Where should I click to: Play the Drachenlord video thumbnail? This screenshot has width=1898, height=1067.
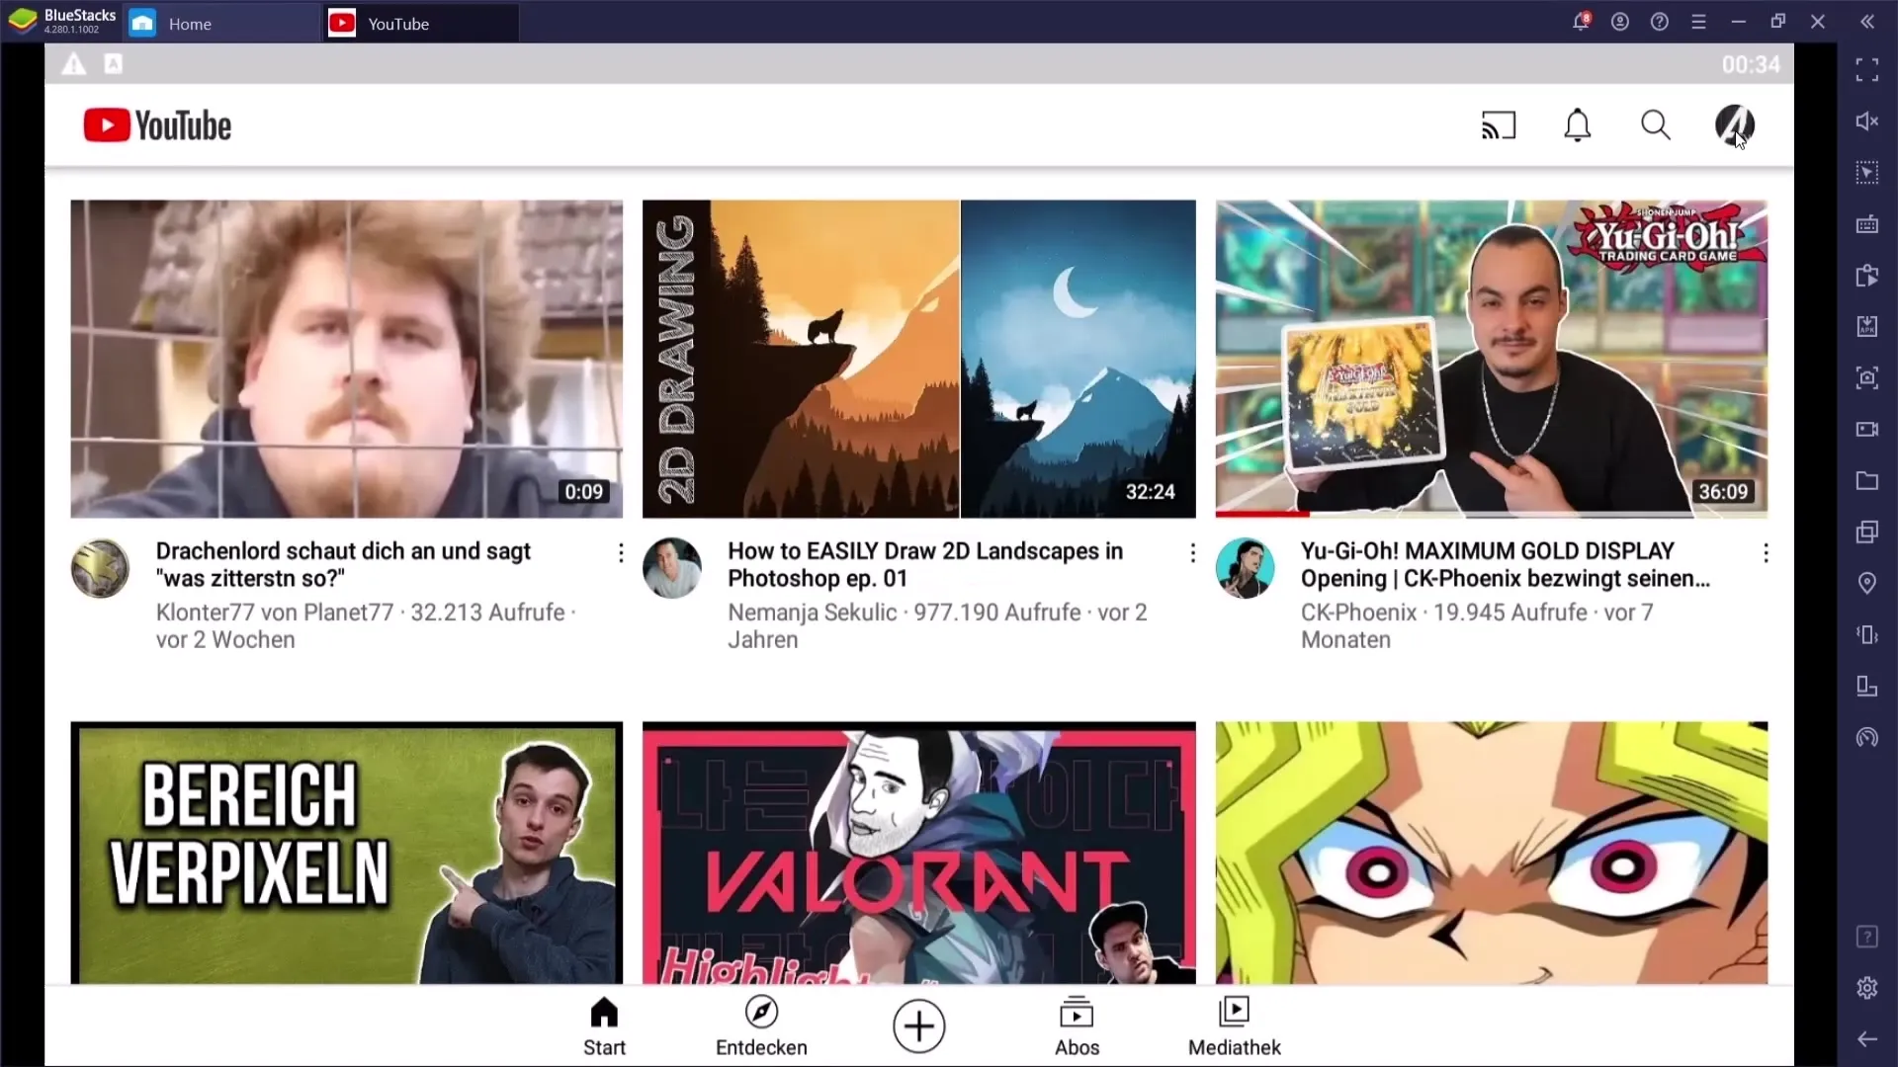pos(347,359)
